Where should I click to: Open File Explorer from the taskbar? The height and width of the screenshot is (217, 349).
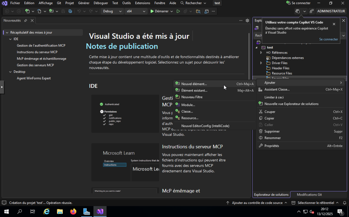tap(60, 211)
